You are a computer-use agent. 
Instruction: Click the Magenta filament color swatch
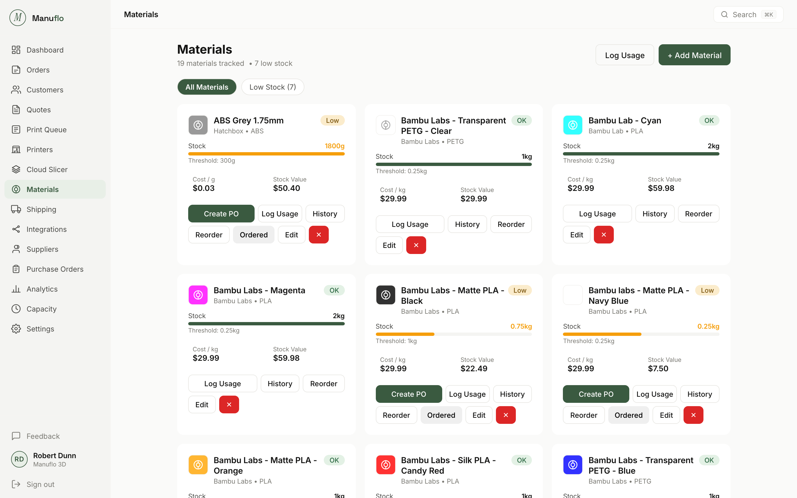click(x=198, y=295)
